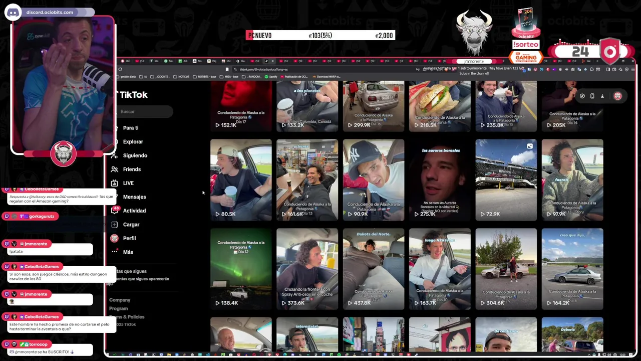Play the burger video with 218.5K views

(440, 106)
